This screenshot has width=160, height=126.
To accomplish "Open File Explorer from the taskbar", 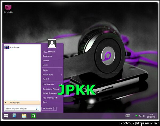I will (24, 116).
